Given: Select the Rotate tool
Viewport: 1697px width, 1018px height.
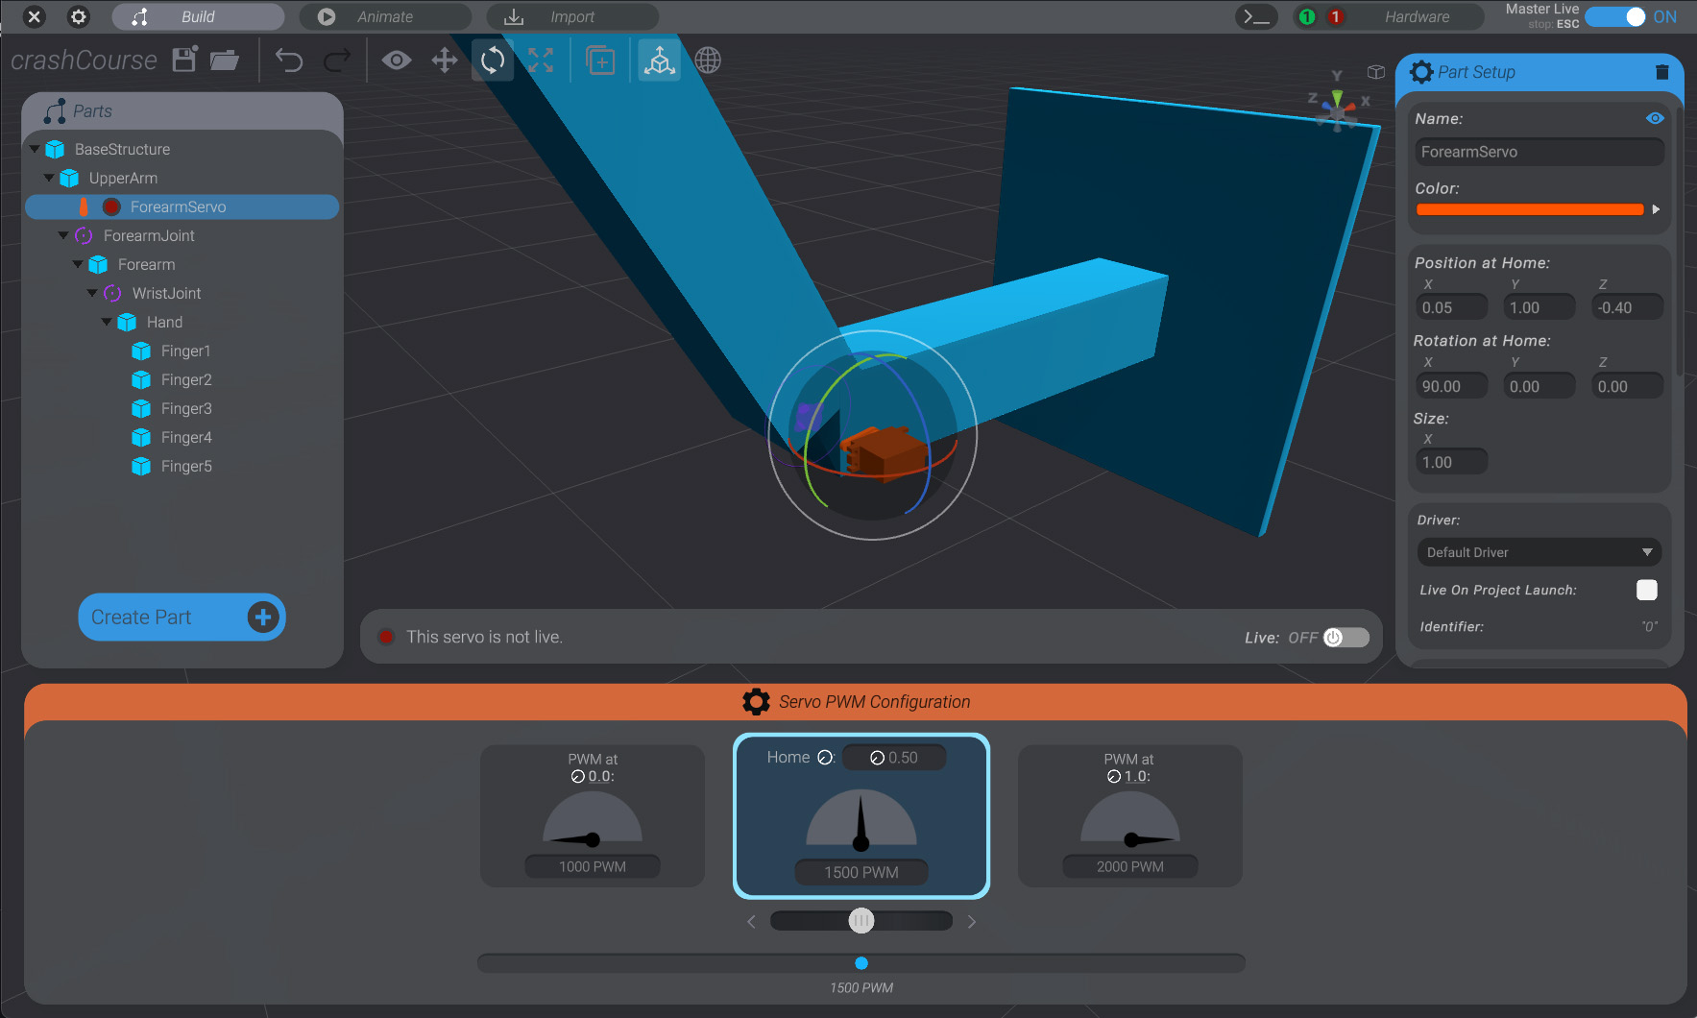Looking at the screenshot, I should (x=492, y=60).
